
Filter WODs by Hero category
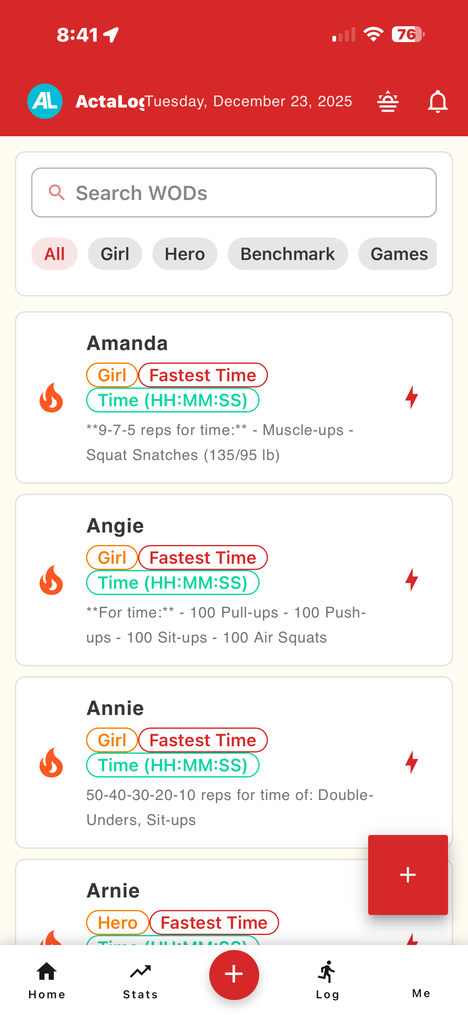pos(185,254)
